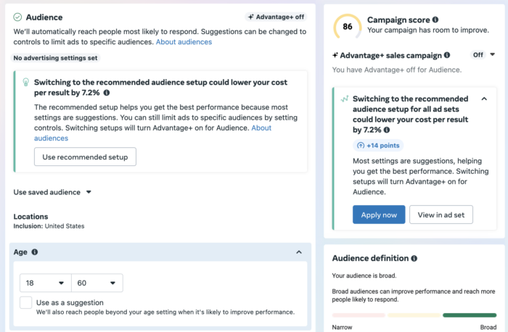The image size is (508, 332).
Task: Click the 86 campaign score gauge
Action: click(x=348, y=27)
